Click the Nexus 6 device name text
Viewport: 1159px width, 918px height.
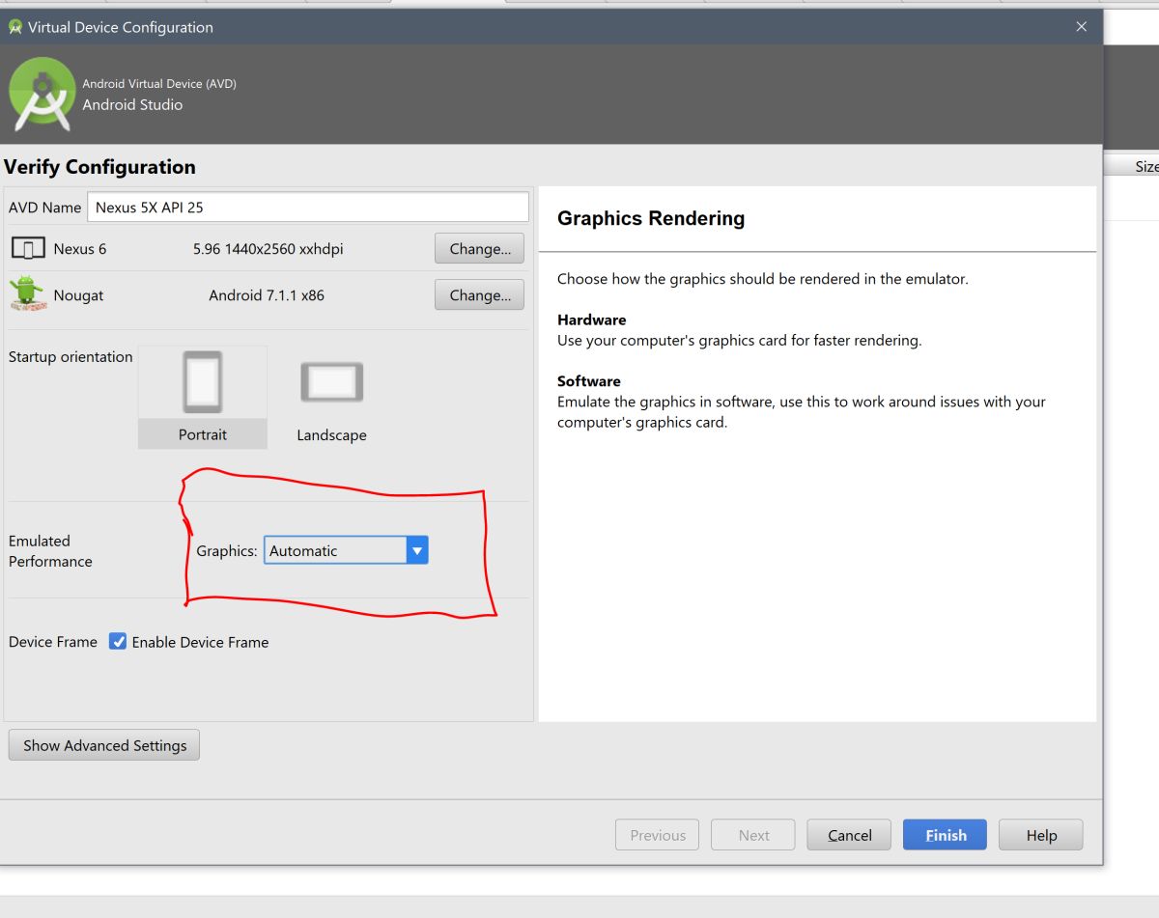tap(80, 249)
